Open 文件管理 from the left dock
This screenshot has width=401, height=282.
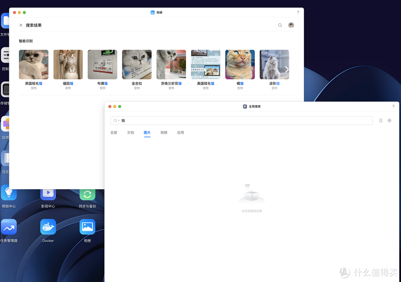(x=5, y=20)
